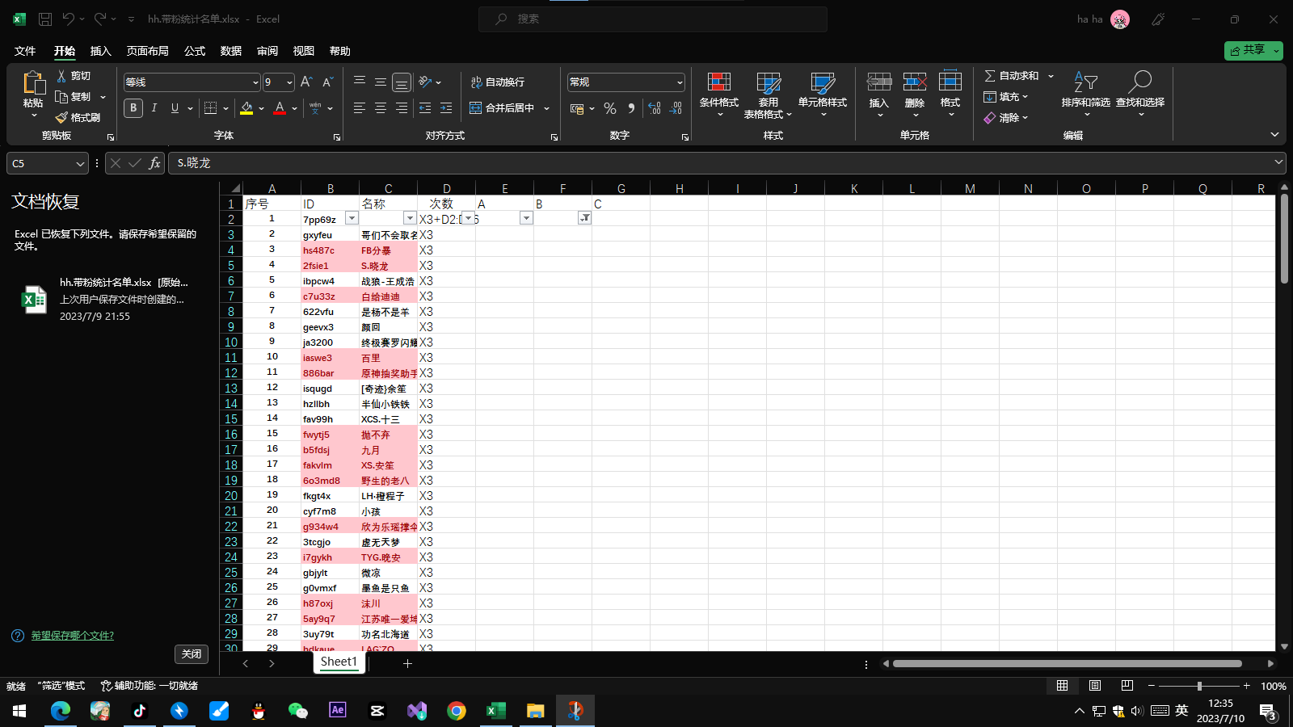Click the insert function fx icon
Viewport: 1293px width, 727px height.
pyautogui.click(x=154, y=163)
